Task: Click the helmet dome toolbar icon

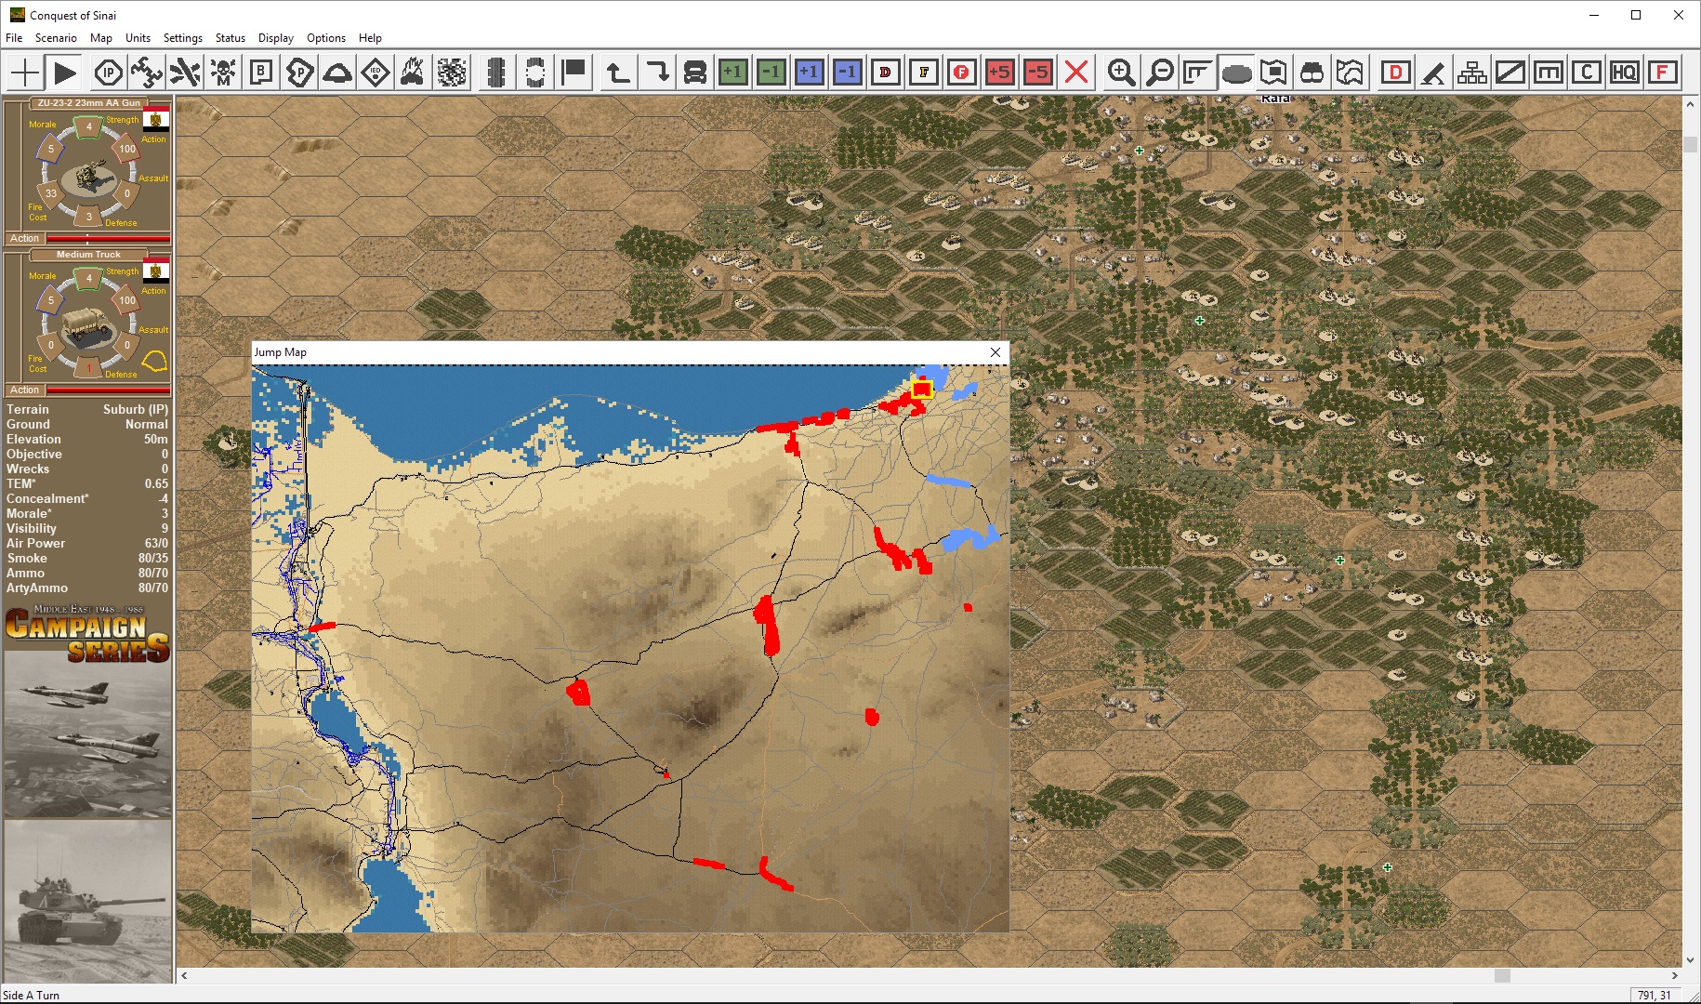Action: [337, 72]
